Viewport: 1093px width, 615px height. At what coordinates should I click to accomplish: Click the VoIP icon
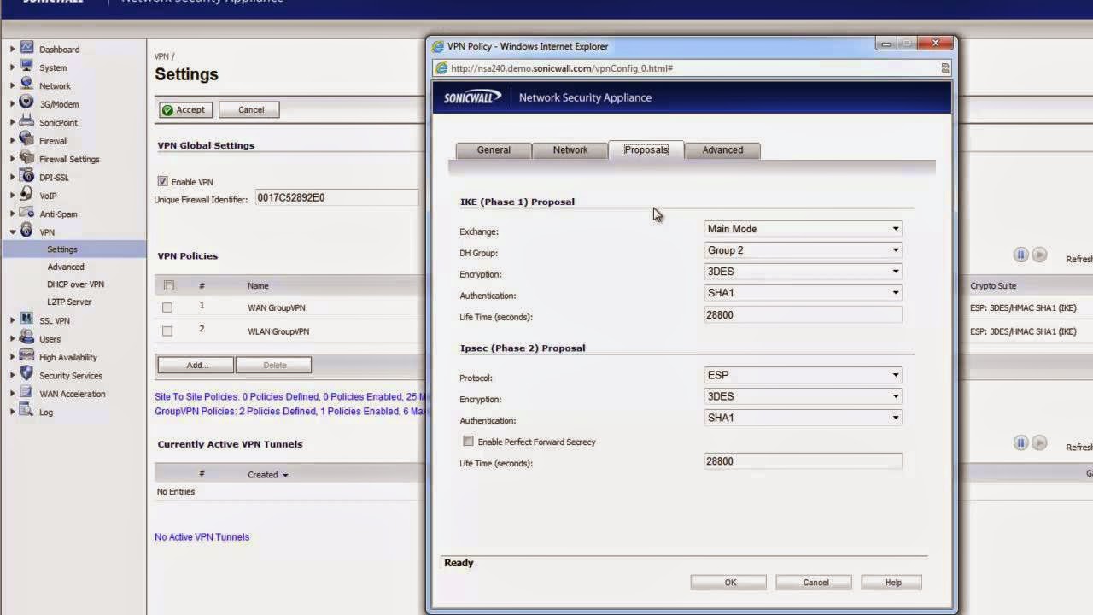point(26,195)
